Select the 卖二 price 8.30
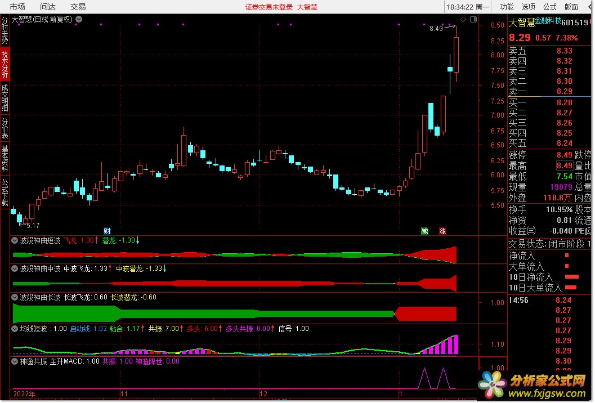Viewport: 595px width, 403px height. tap(564, 81)
